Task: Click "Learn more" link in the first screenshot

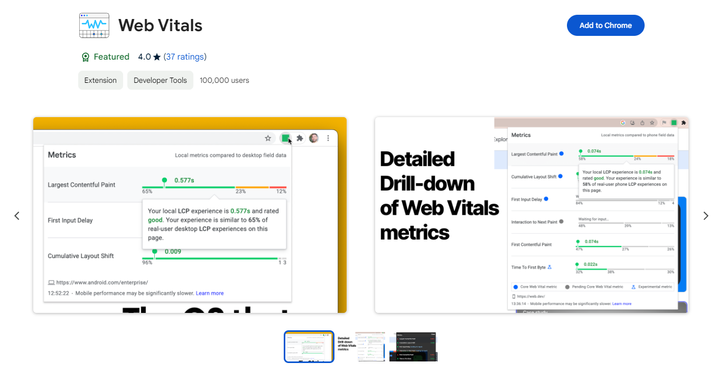Action: (210, 293)
